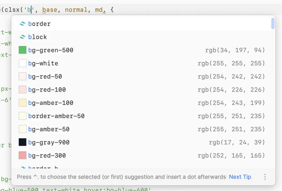
Task: Click the Tailwind icon beside block
Action: 22,37
